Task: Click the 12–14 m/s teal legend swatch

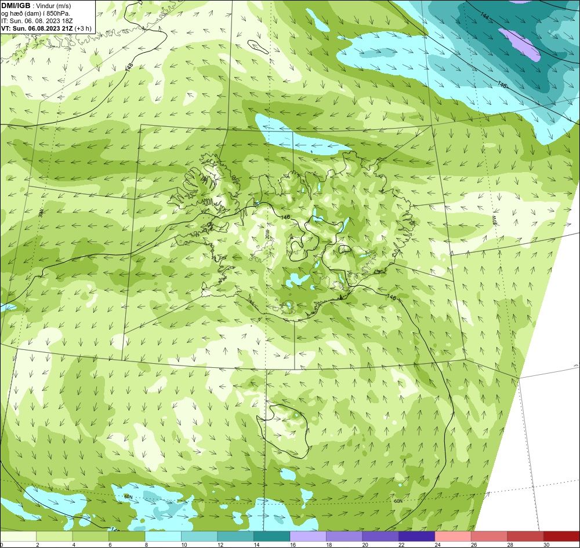Action: [x=235, y=536]
